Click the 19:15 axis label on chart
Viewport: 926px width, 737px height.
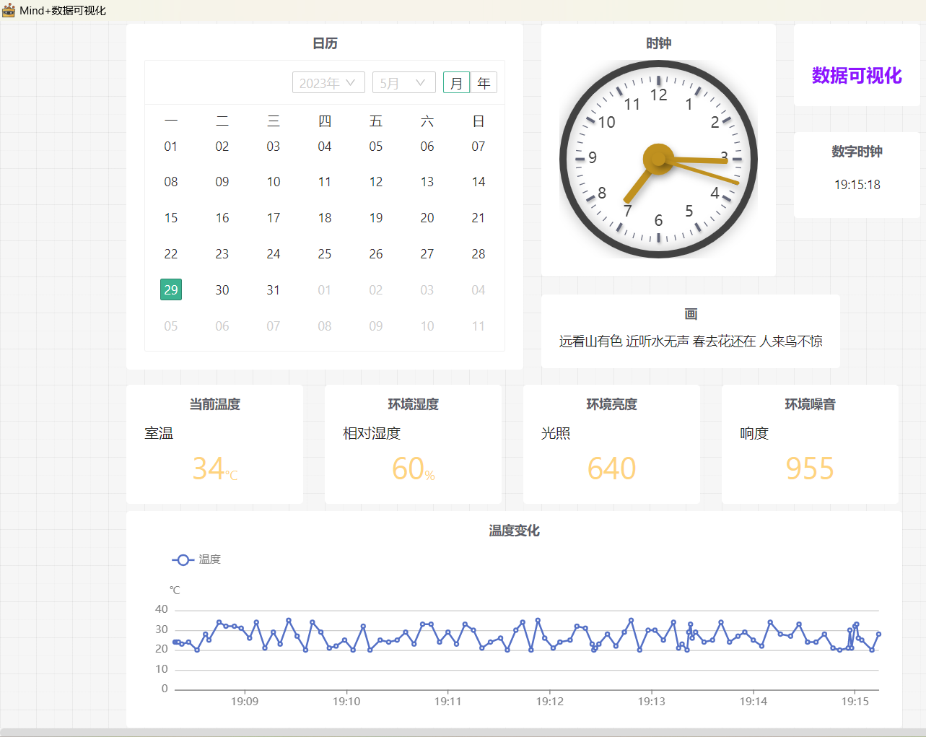pos(855,701)
